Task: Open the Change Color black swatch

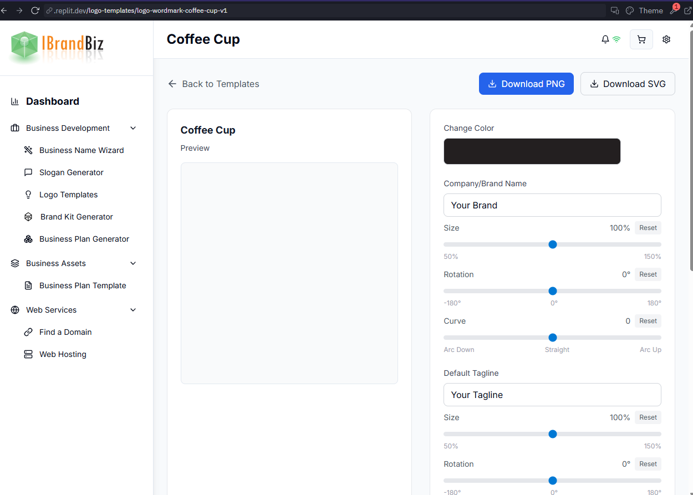Action: (532, 151)
